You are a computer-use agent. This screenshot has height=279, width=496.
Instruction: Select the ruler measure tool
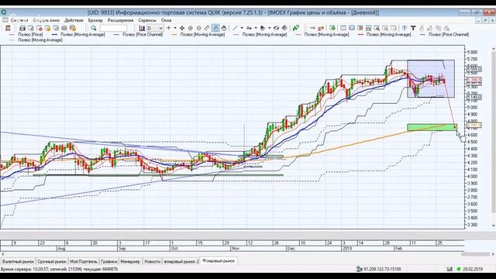pyautogui.click(x=207, y=28)
